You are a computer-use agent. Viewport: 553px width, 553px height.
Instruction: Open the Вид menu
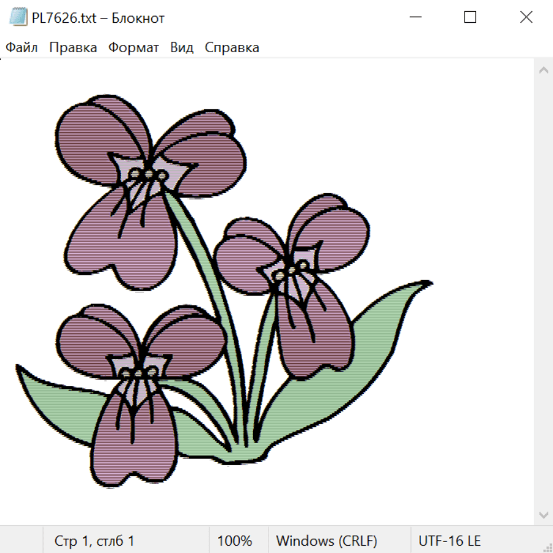coord(182,48)
